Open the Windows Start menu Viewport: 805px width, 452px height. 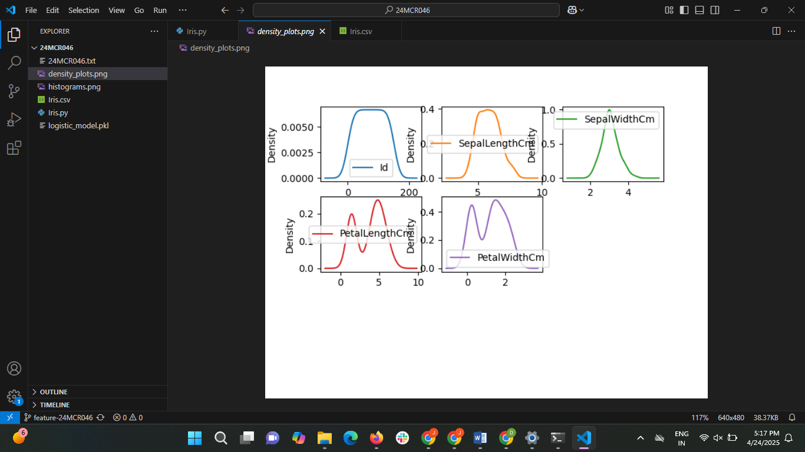click(x=194, y=438)
